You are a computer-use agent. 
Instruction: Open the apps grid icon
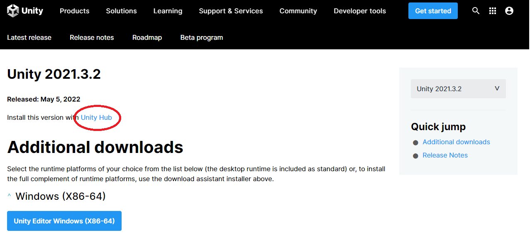[x=493, y=11]
